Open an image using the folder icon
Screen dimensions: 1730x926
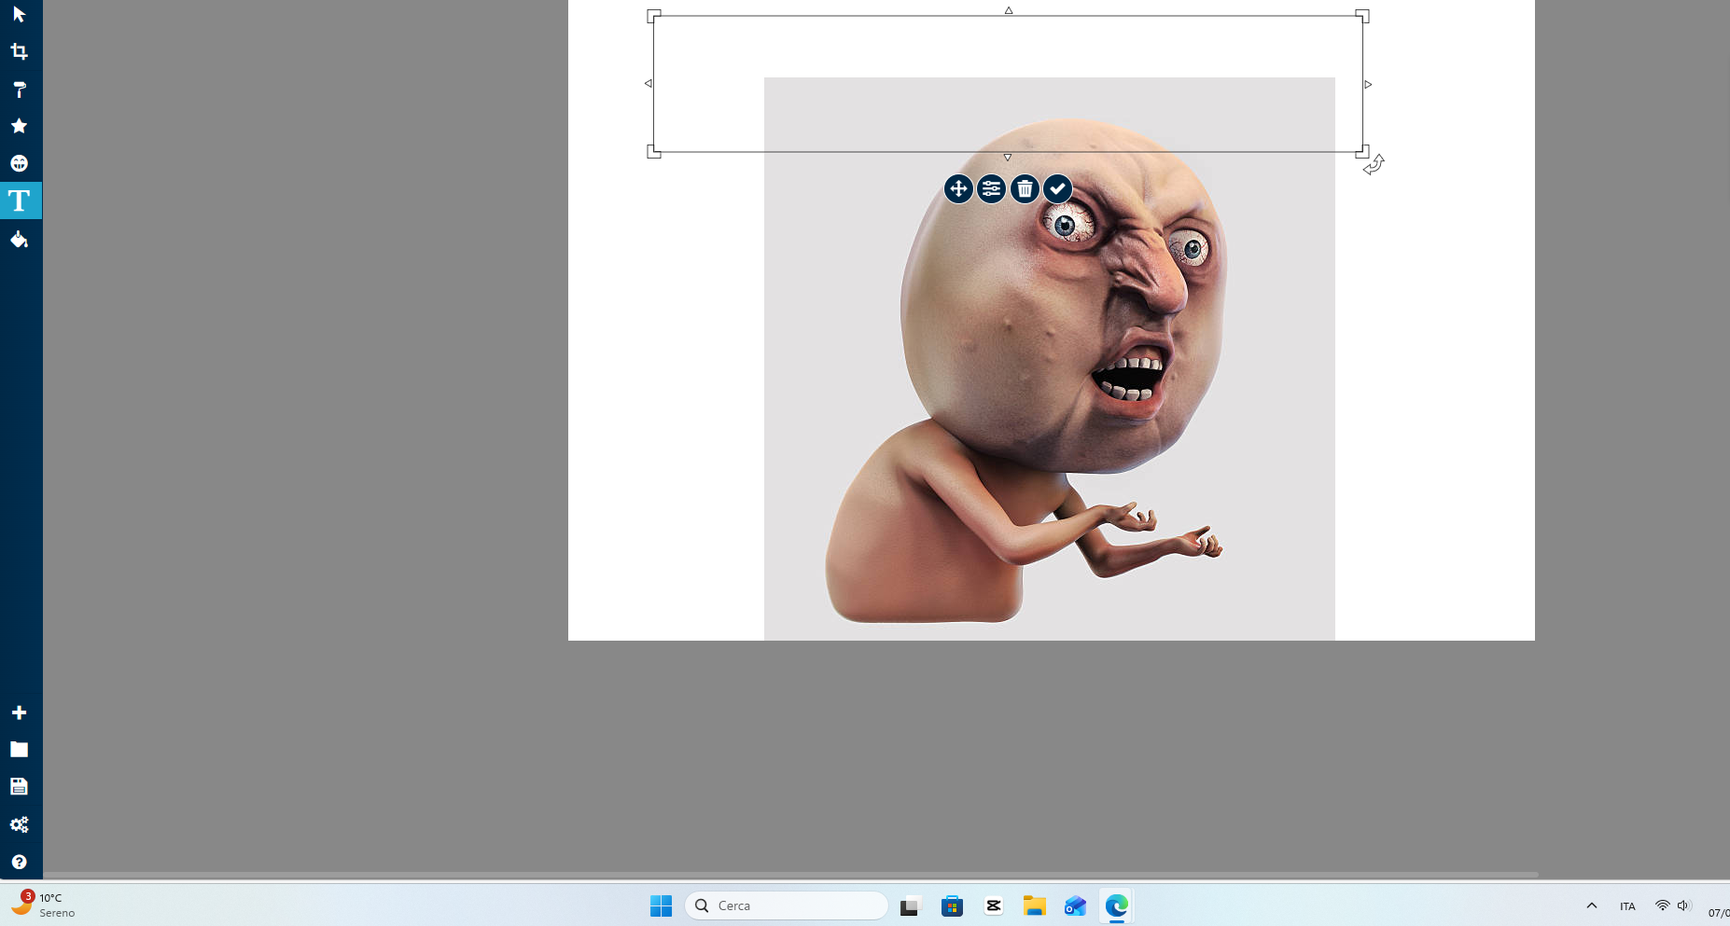click(x=20, y=749)
